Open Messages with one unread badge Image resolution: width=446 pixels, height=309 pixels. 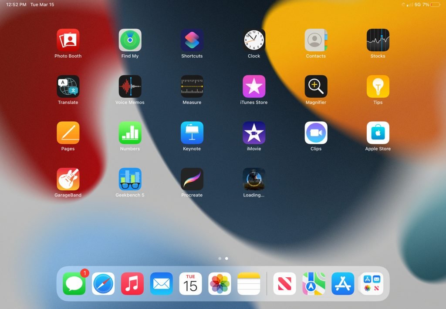point(74,284)
